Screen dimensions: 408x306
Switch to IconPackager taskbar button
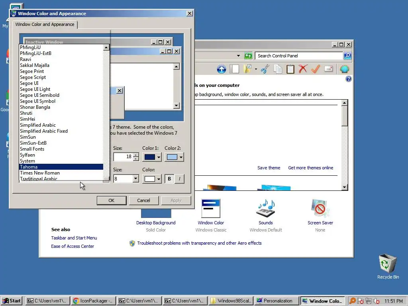click(x=93, y=301)
